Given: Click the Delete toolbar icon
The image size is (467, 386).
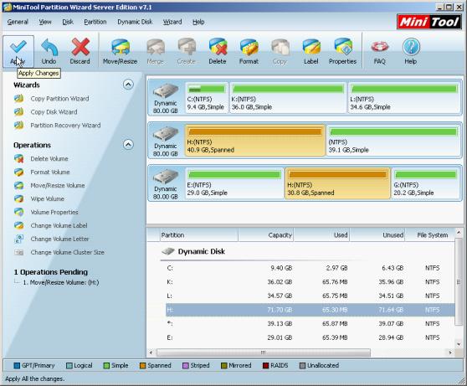Looking at the screenshot, I should [218, 47].
